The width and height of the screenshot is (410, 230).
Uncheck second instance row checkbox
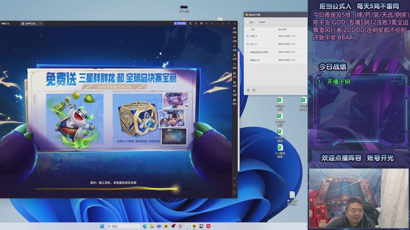pos(248,44)
